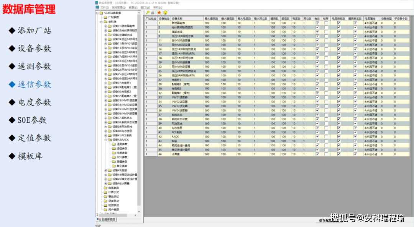The height and width of the screenshot is (227, 414).
Task: Toggle 电度乘系数 checkbox in PCS系统 row
Action: [x=339, y=132]
